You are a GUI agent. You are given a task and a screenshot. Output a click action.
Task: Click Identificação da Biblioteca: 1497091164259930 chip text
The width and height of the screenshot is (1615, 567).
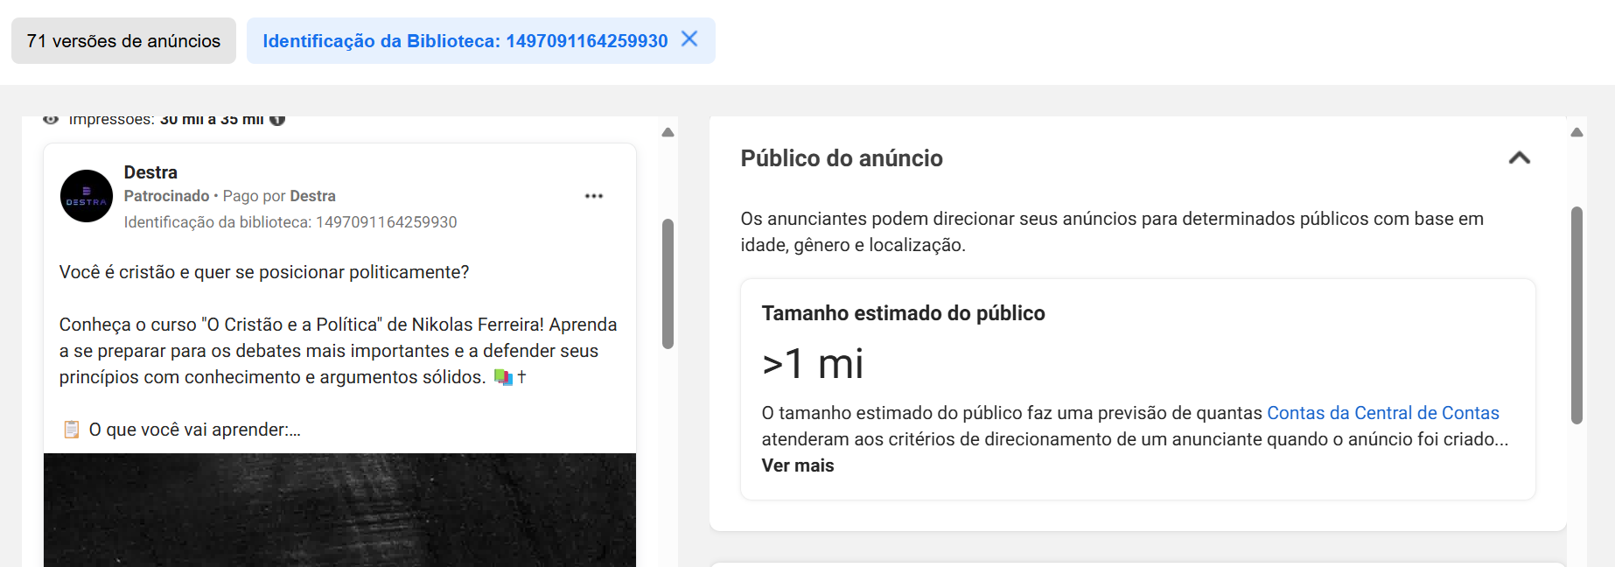[465, 41]
